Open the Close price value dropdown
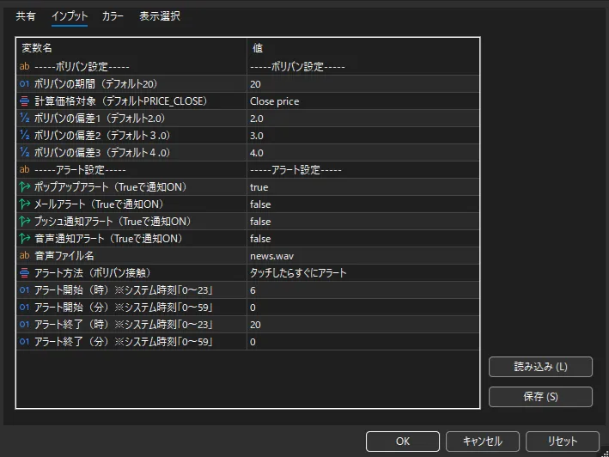Viewport: 609px width, 457px height. (x=363, y=101)
